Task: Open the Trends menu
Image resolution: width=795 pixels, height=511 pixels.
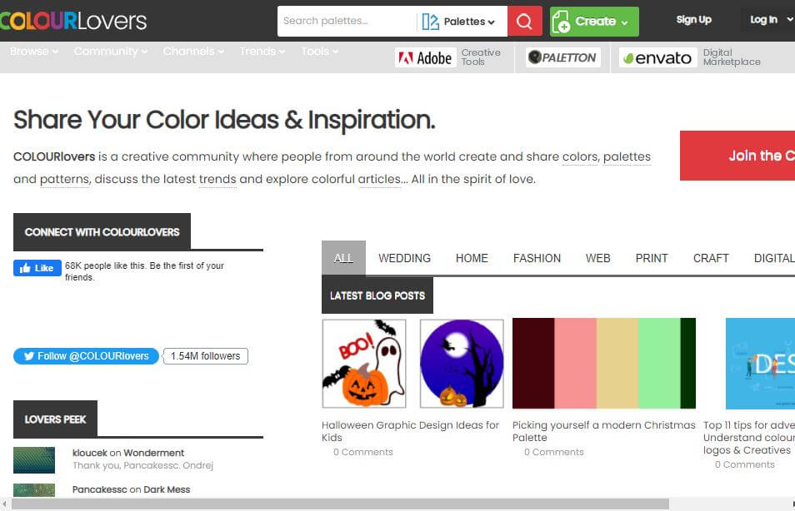Action: [262, 52]
